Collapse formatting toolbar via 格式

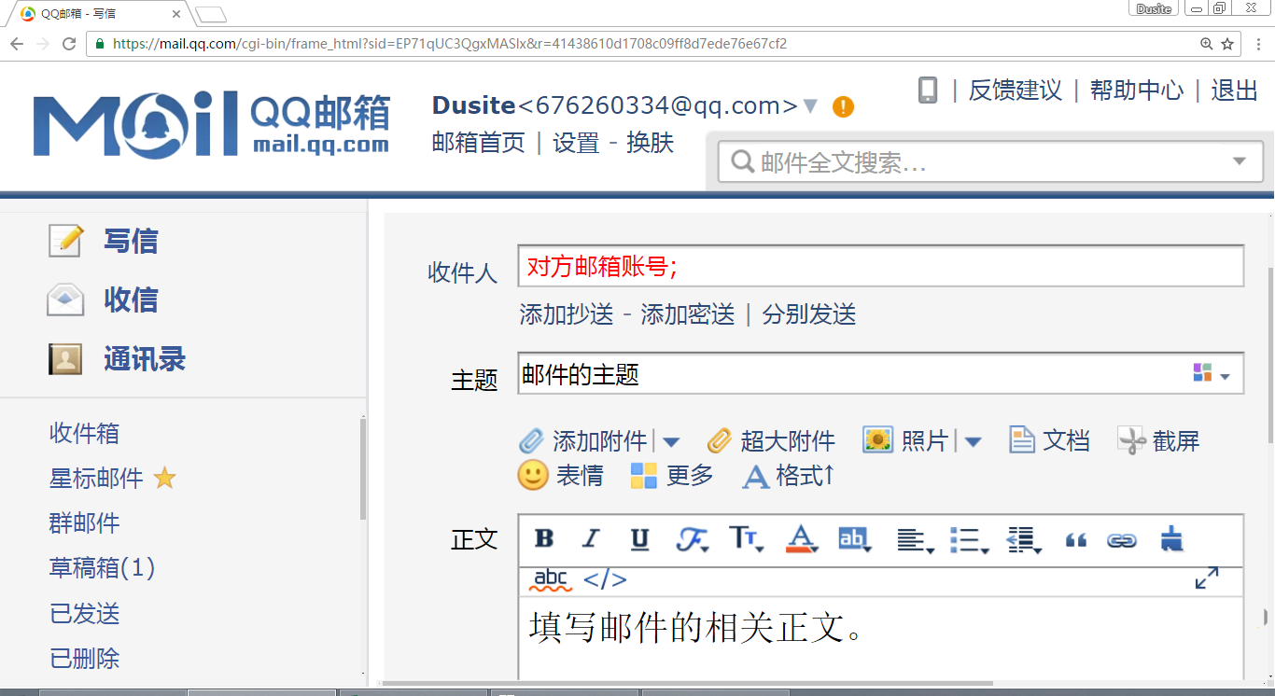pyautogui.click(x=788, y=476)
